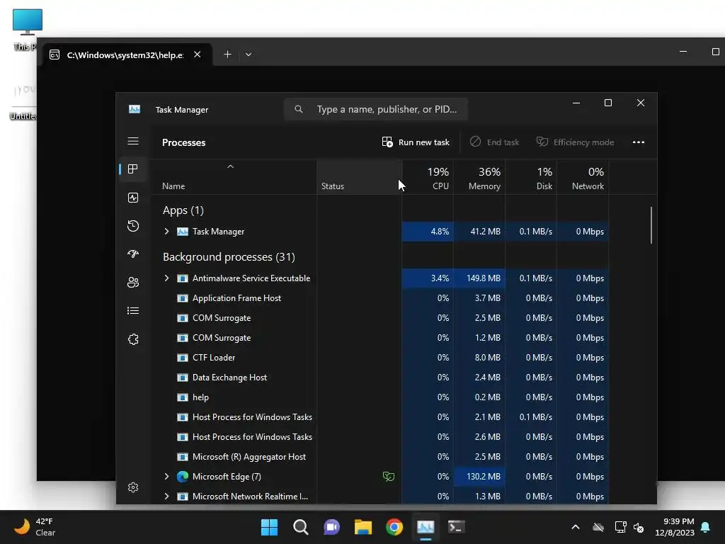725x544 pixels.
Task: Open Terminal new-tab dropdown arrow
Action: (x=249, y=55)
